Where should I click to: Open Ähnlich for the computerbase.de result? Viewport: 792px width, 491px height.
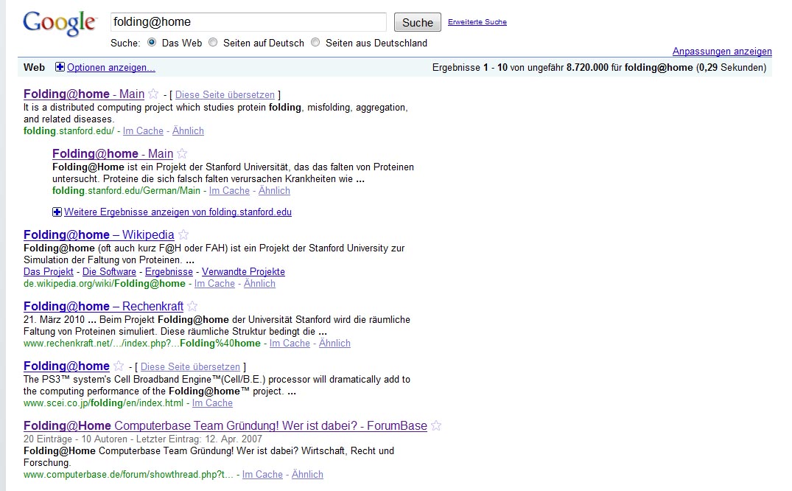coord(307,474)
